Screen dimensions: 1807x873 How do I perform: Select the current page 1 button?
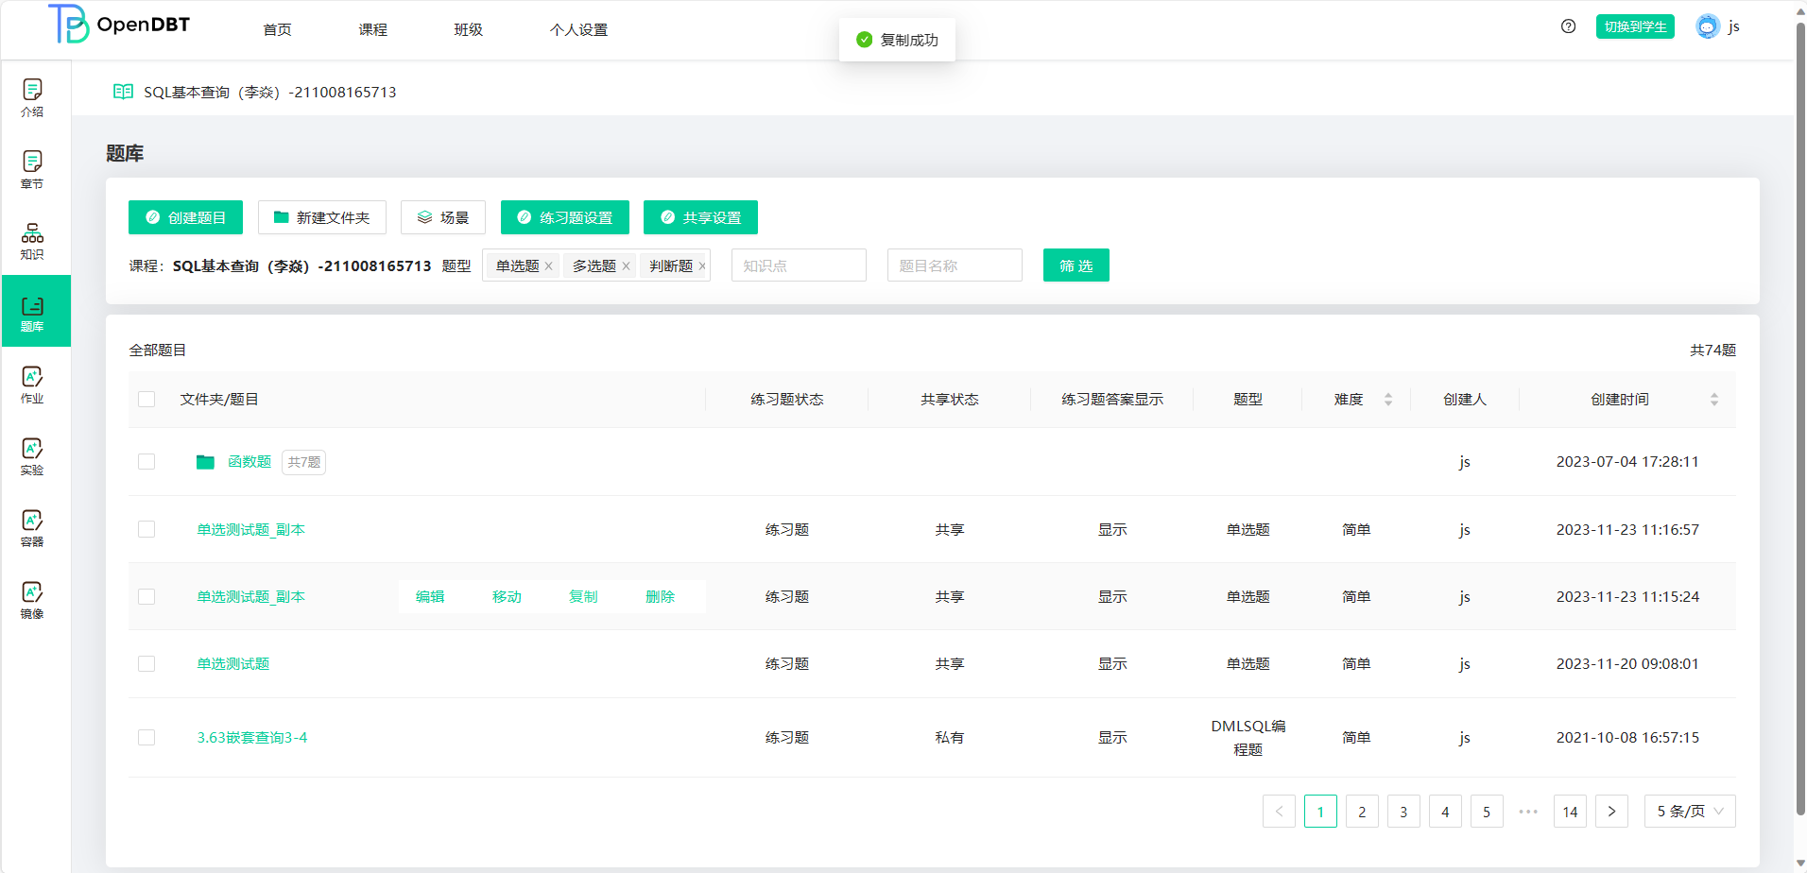tap(1320, 812)
